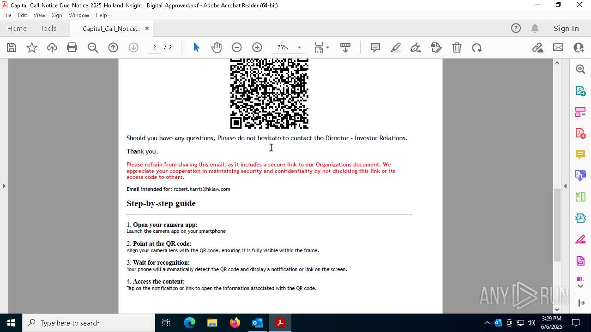This screenshot has width=591, height=332.
Task: Star this file as favorite
Action: pyautogui.click(x=32, y=47)
